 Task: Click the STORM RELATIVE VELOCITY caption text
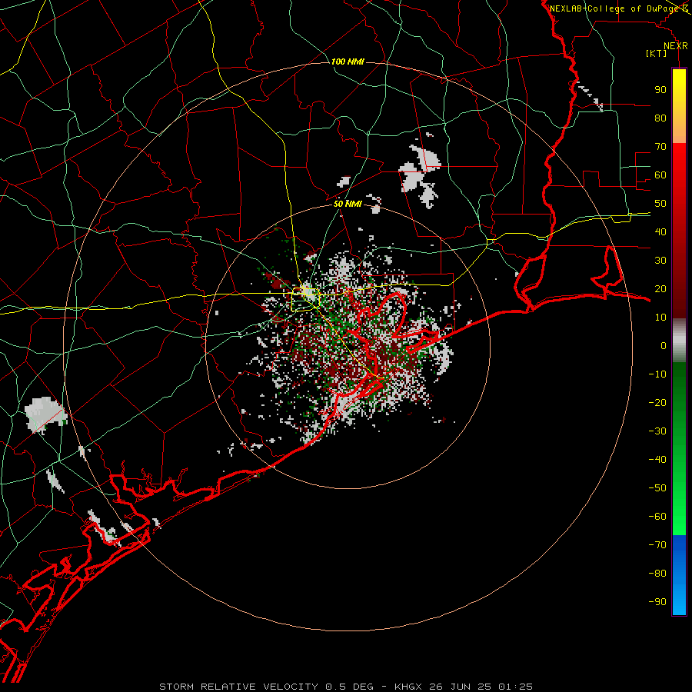[x=238, y=687]
